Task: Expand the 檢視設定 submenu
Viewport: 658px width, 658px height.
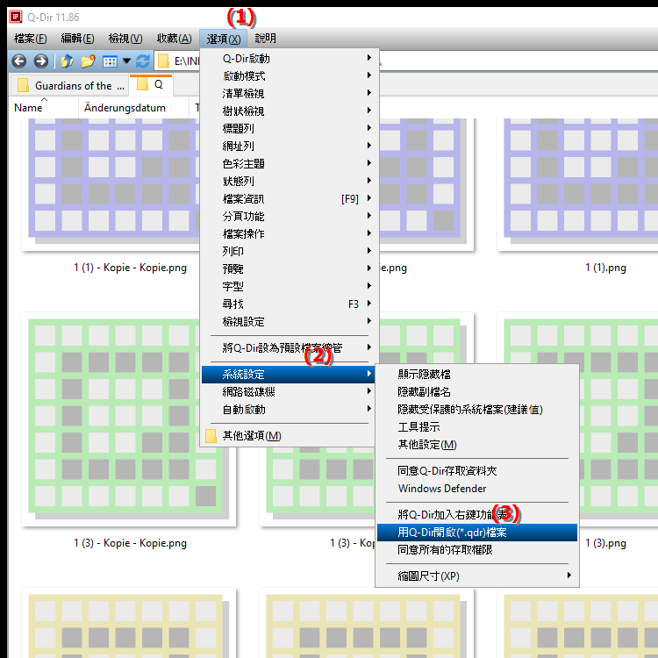Action: [x=290, y=322]
